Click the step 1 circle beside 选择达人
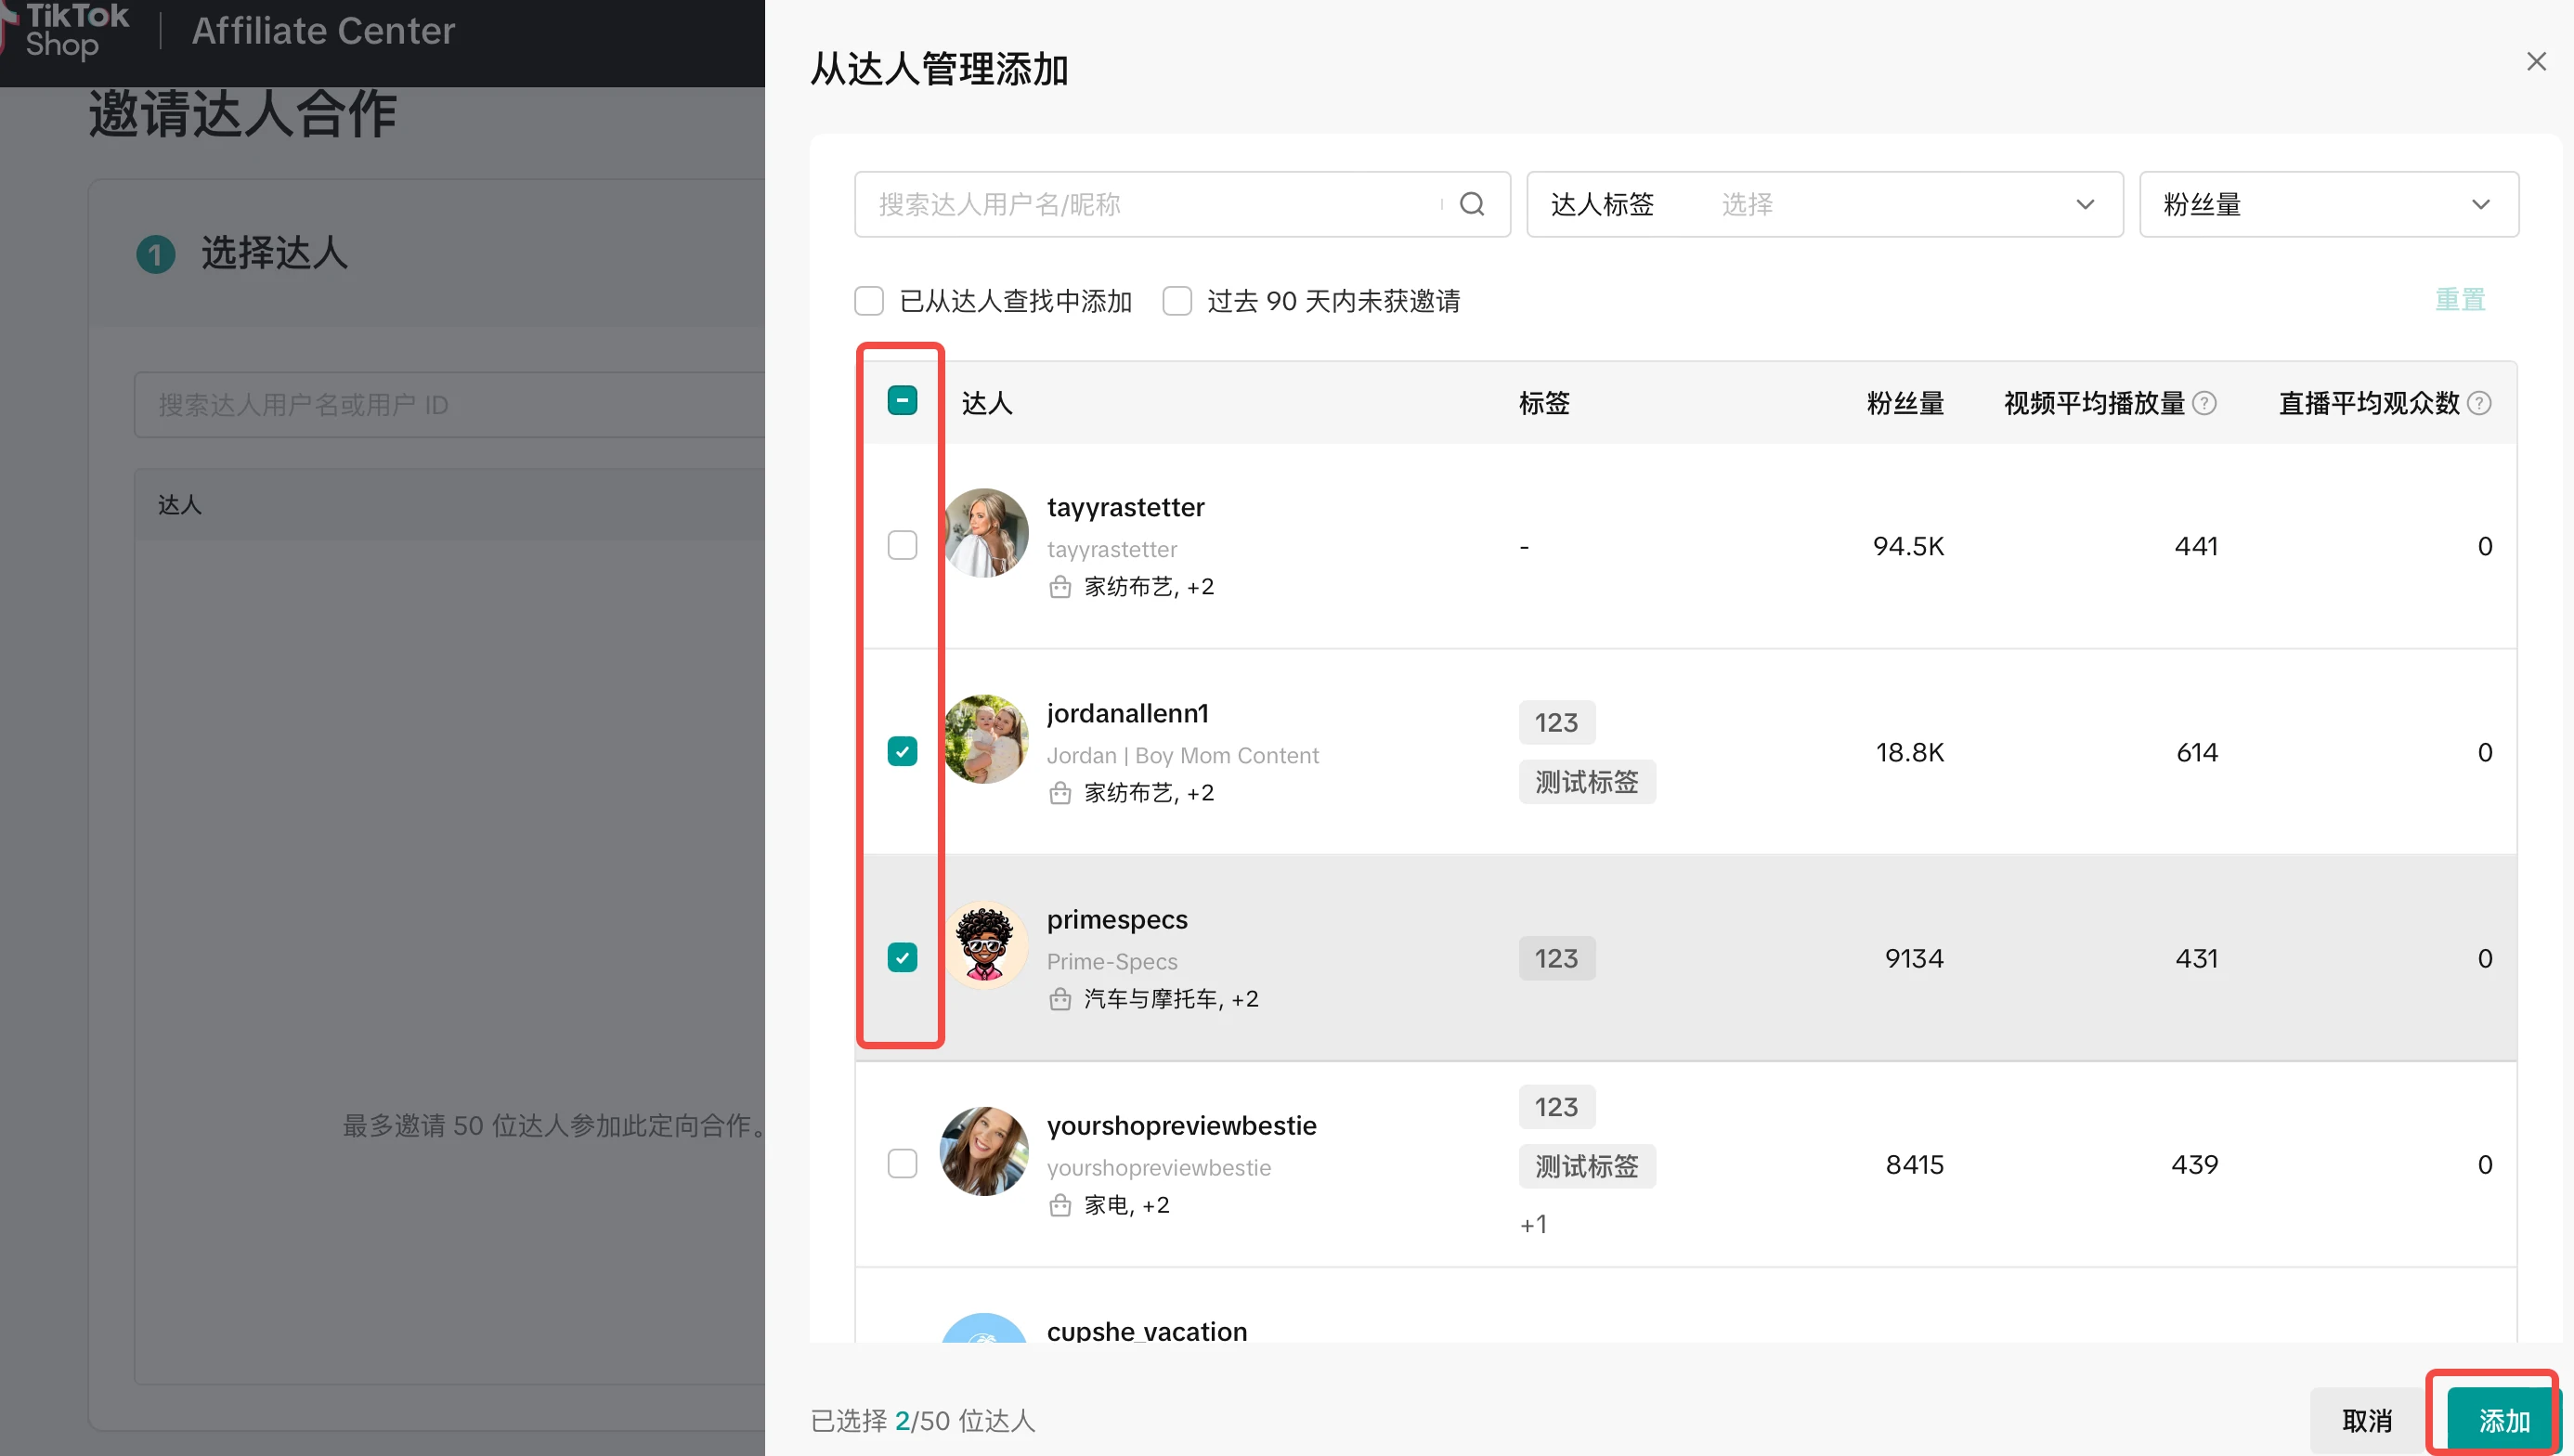Screen dimensions: 2574x1456 click(x=155, y=254)
